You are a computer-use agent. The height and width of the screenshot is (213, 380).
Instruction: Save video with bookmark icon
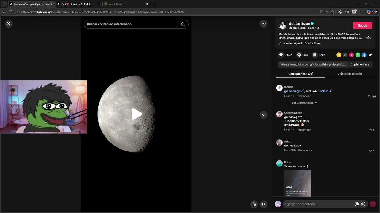315,55
